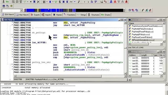Click IDA View-A vertical scrollbar down arrow
168x95 pixels.
(x=125, y=73)
